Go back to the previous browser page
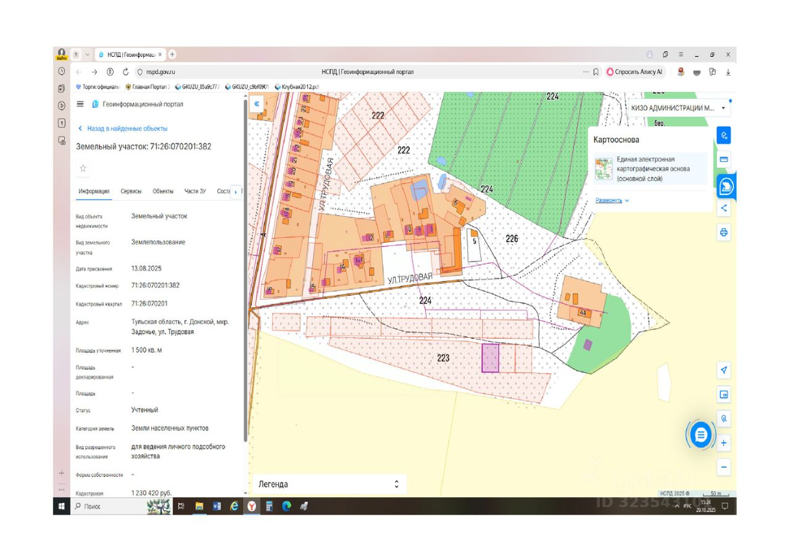 [x=78, y=72]
